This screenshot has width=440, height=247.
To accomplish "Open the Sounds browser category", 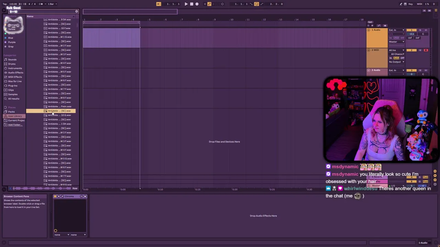I will point(12,60).
